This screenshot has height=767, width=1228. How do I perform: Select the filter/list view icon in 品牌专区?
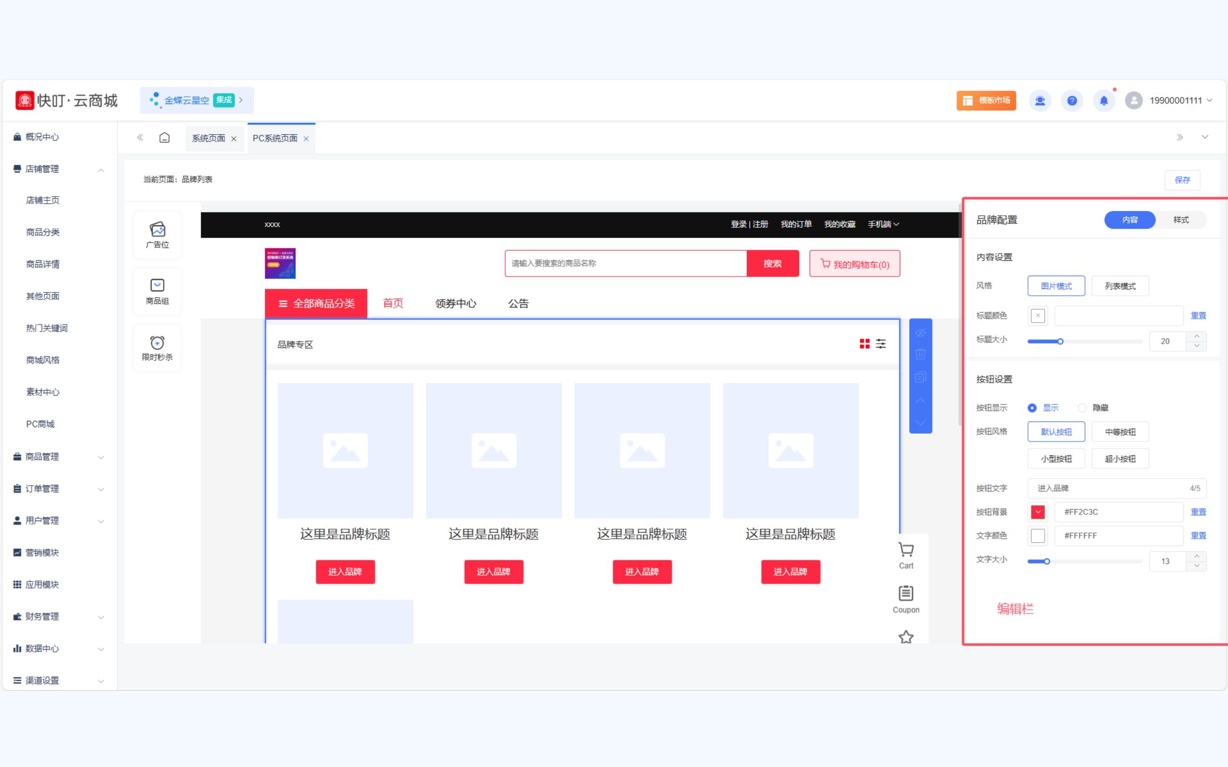point(881,344)
